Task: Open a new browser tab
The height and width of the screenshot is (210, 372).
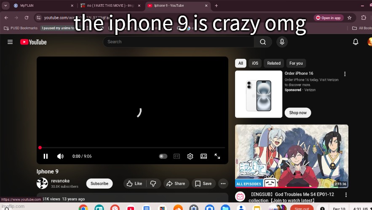Action: (x=216, y=6)
